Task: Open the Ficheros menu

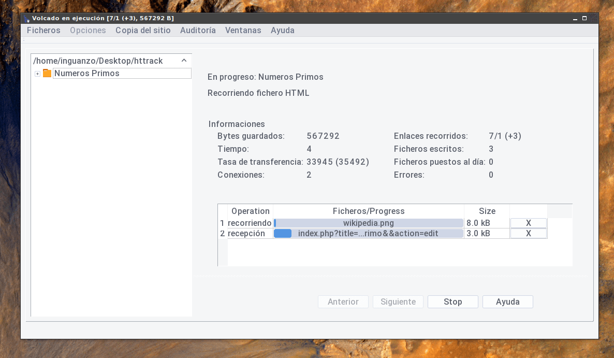Action: click(x=43, y=30)
